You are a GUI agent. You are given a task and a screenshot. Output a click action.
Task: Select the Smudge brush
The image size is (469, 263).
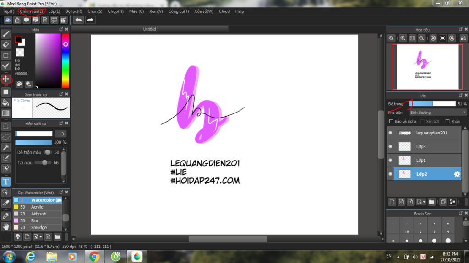(38, 227)
